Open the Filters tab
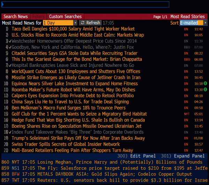 [38, 16]
